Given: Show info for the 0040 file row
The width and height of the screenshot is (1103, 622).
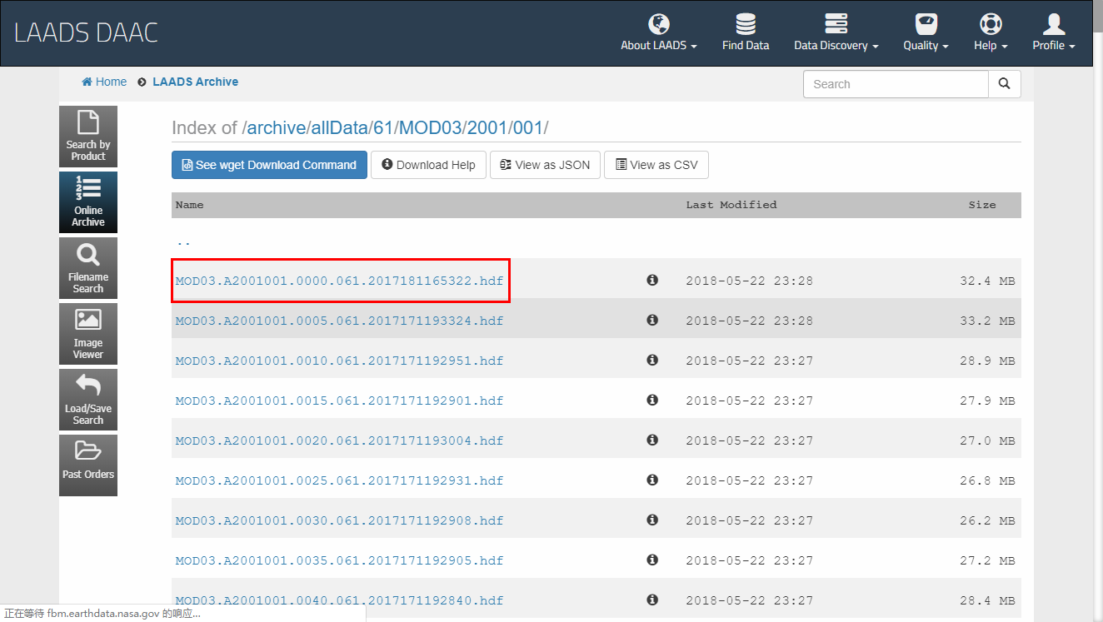Looking at the screenshot, I should (652, 600).
